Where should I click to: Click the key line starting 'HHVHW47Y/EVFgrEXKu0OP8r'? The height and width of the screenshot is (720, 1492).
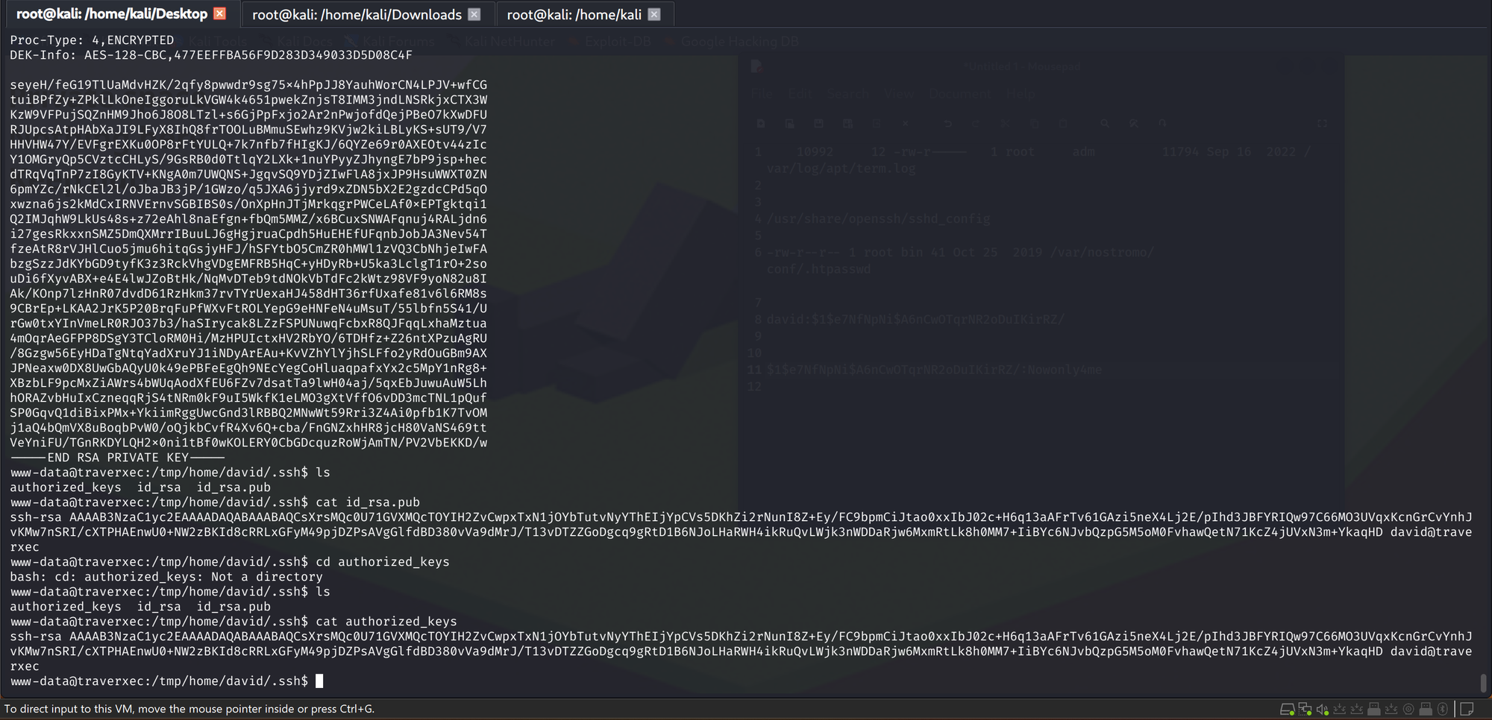pos(248,145)
